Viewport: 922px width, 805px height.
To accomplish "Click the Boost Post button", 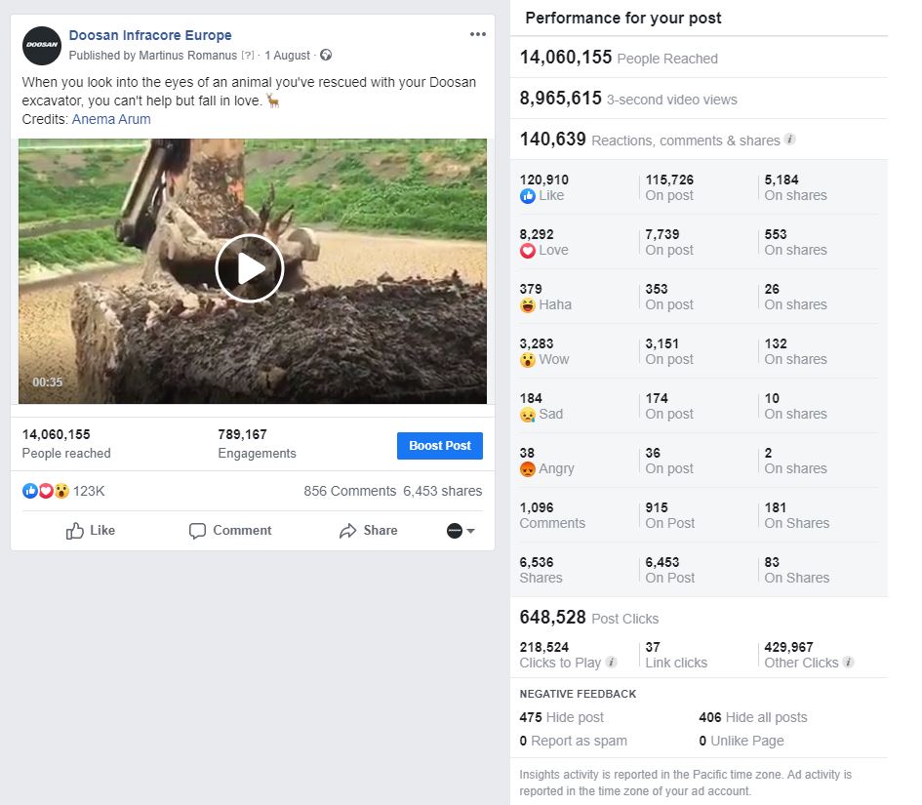I will point(440,446).
